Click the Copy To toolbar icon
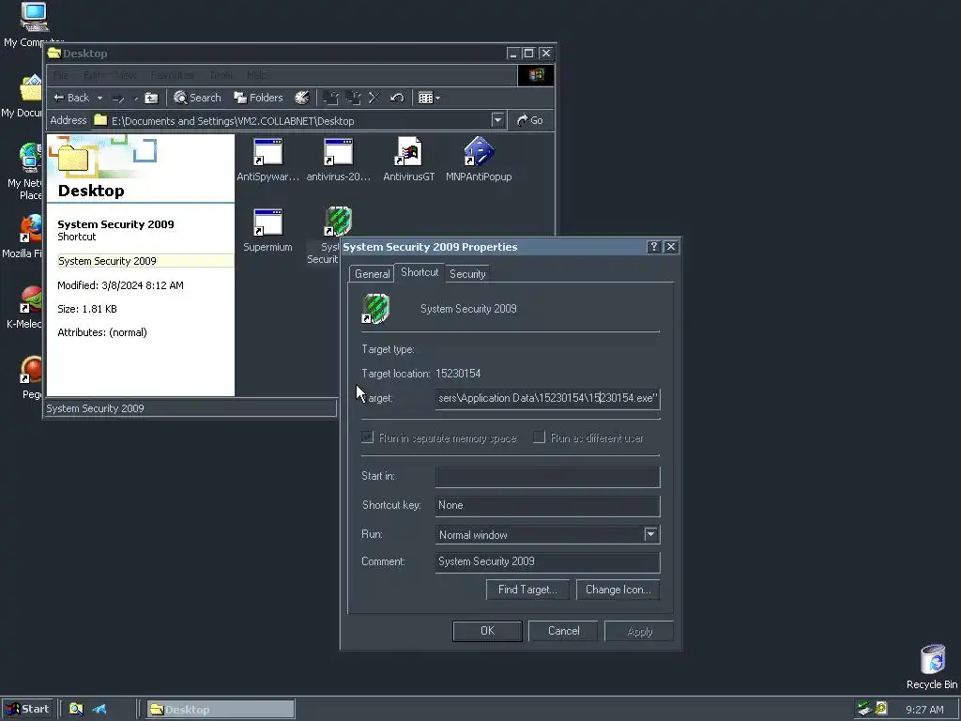This screenshot has width=961, height=721. (x=353, y=98)
